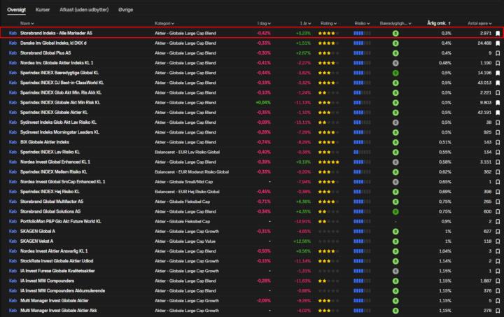504x317 pixels.
Task: Open Nordea Invest Global Enhanced KL 1 fund page
Action: click(x=55, y=162)
